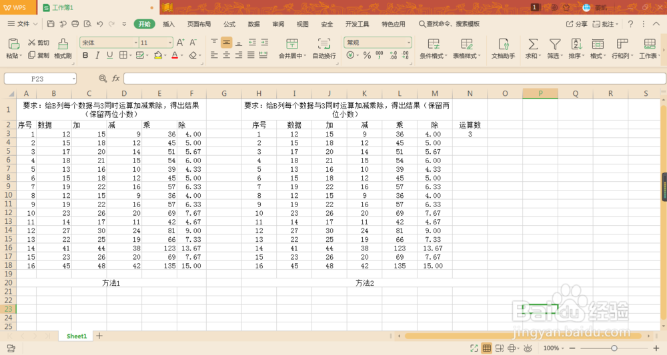Image resolution: width=667 pixels, height=355 pixels.
Task: Collapse the ribbon with up chevron
Action: point(656,24)
